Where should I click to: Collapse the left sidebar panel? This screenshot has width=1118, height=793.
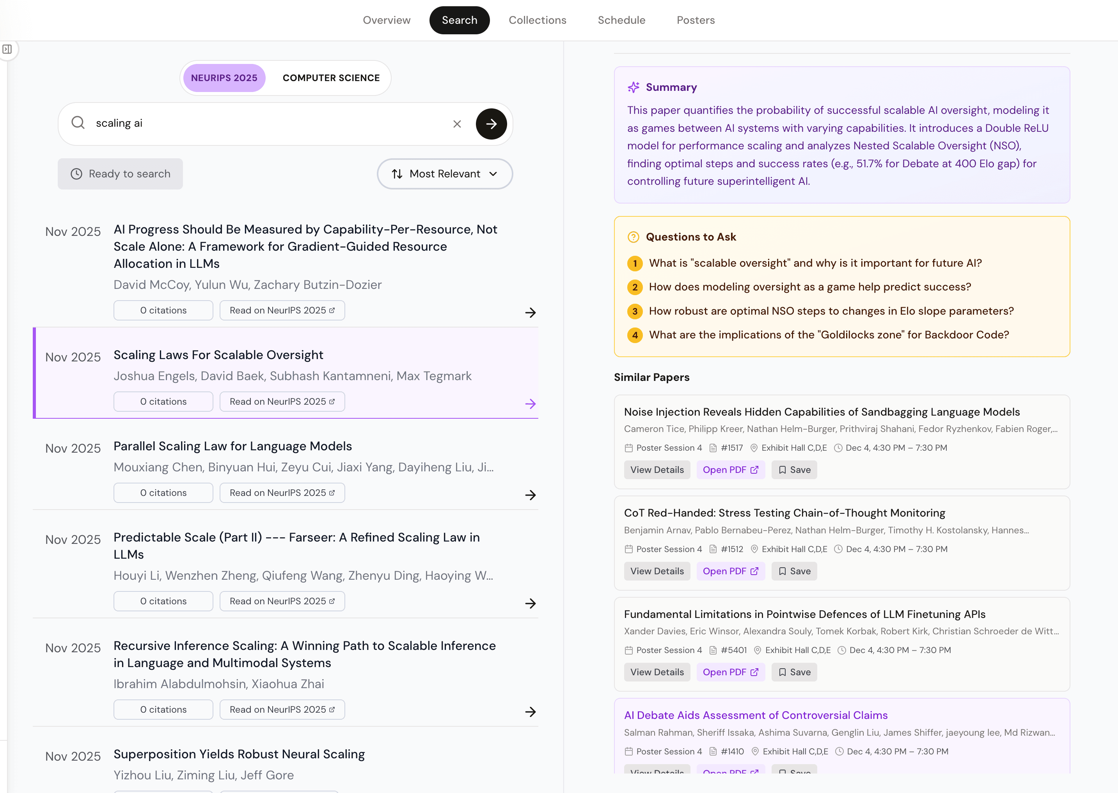point(8,49)
